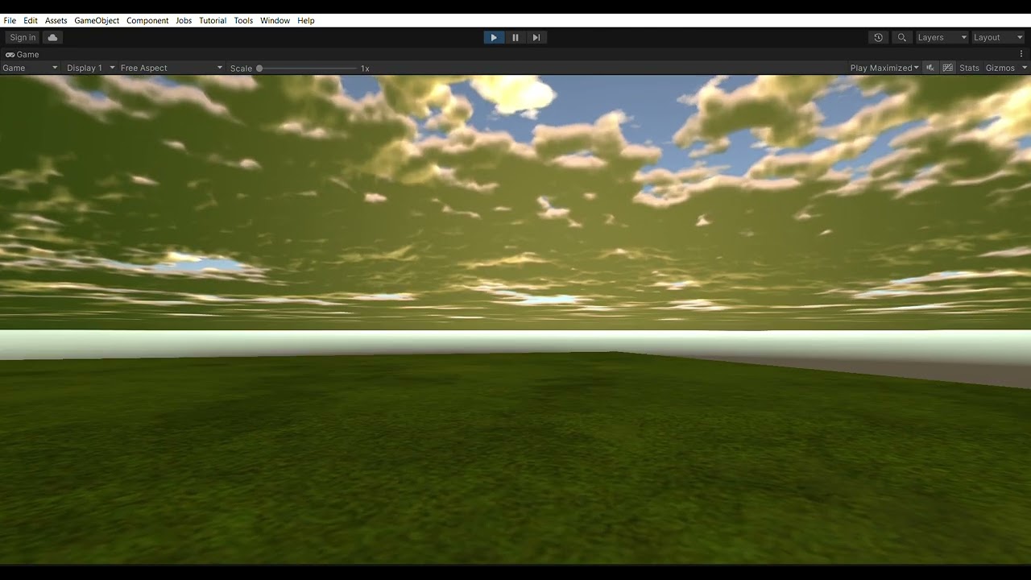Toggle Unity shortcuts keyboard icon
The image size is (1031, 580).
click(947, 68)
